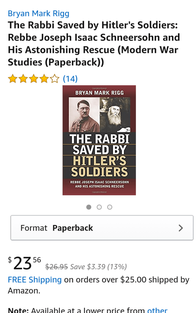This screenshot has height=313, width=196.
Task: Open the 14 customer reviews link
Action: 70,79
